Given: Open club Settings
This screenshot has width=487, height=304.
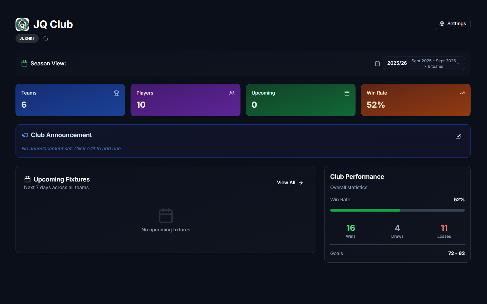Looking at the screenshot, I should point(452,24).
